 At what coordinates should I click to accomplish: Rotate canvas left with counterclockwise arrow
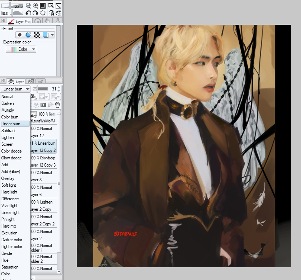[28, 13]
